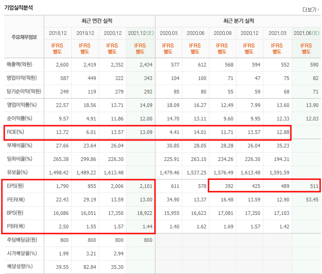322x274 pixels.
Task: Click the 2021.06(E) column header
Action: click(307, 33)
